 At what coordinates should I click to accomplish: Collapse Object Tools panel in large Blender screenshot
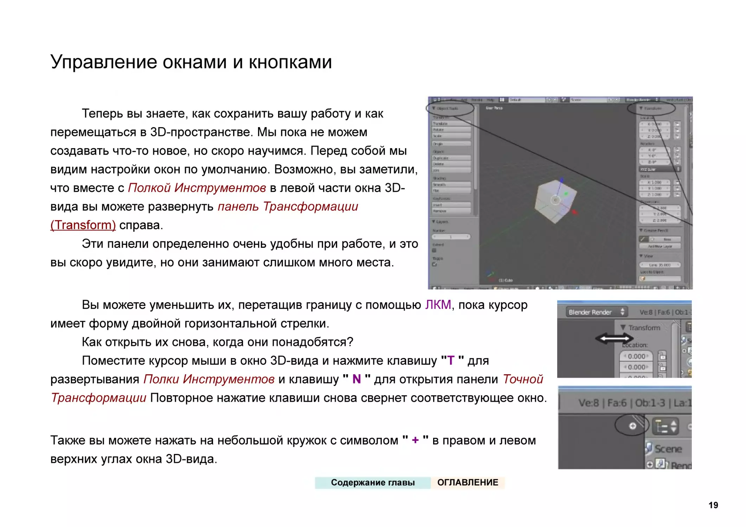click(434, 108)
